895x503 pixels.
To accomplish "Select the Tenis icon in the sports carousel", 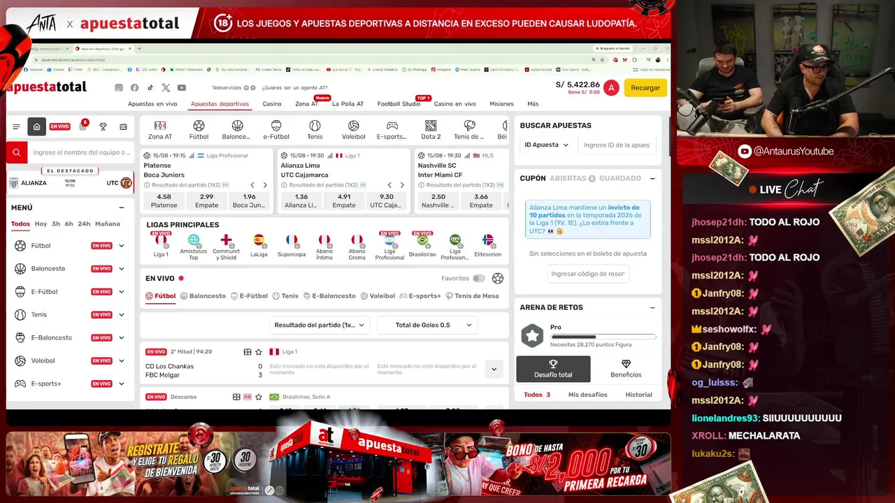I will click(315, 126).
